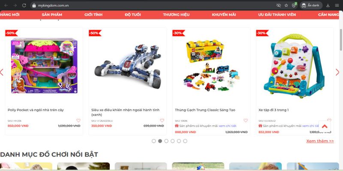Reload the page with browser refresh icon
Viewport: 343px width, 171px height.
[24, 6]
